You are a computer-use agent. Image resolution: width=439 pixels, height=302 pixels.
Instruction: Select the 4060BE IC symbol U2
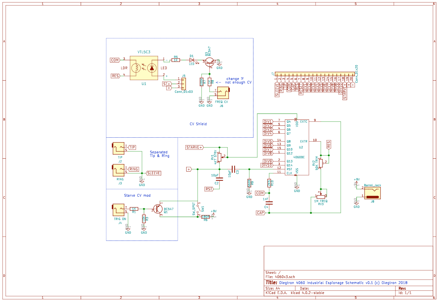pos(297,147)
